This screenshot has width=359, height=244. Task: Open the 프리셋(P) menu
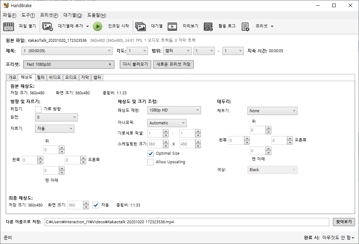pyautogui.click(x=49, y=15)
